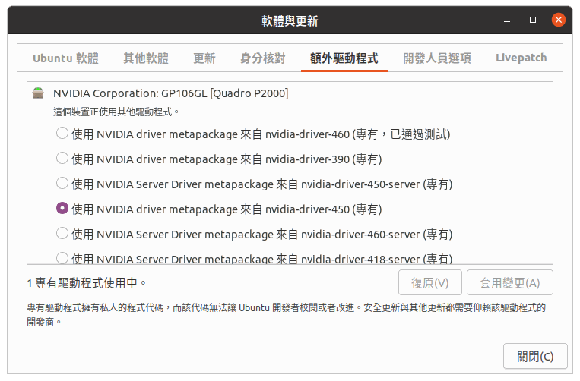Click the proprietary driver explanation paragraph text
The height and width of the screenshot is (381, 580).
pos(286,314)
